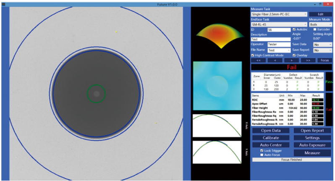Change Measure Mode from Both
Image resolution: width=335 pixels, height=181 pixels.
click(x=320, y=24)
